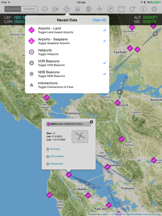The height and width of the screenshot is (216, 162).
Task: Toggle Airports - Land navaid option
Action: (67, 30)
